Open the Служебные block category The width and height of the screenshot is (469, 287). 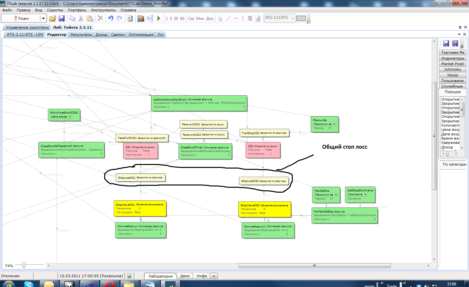[452, 86]
